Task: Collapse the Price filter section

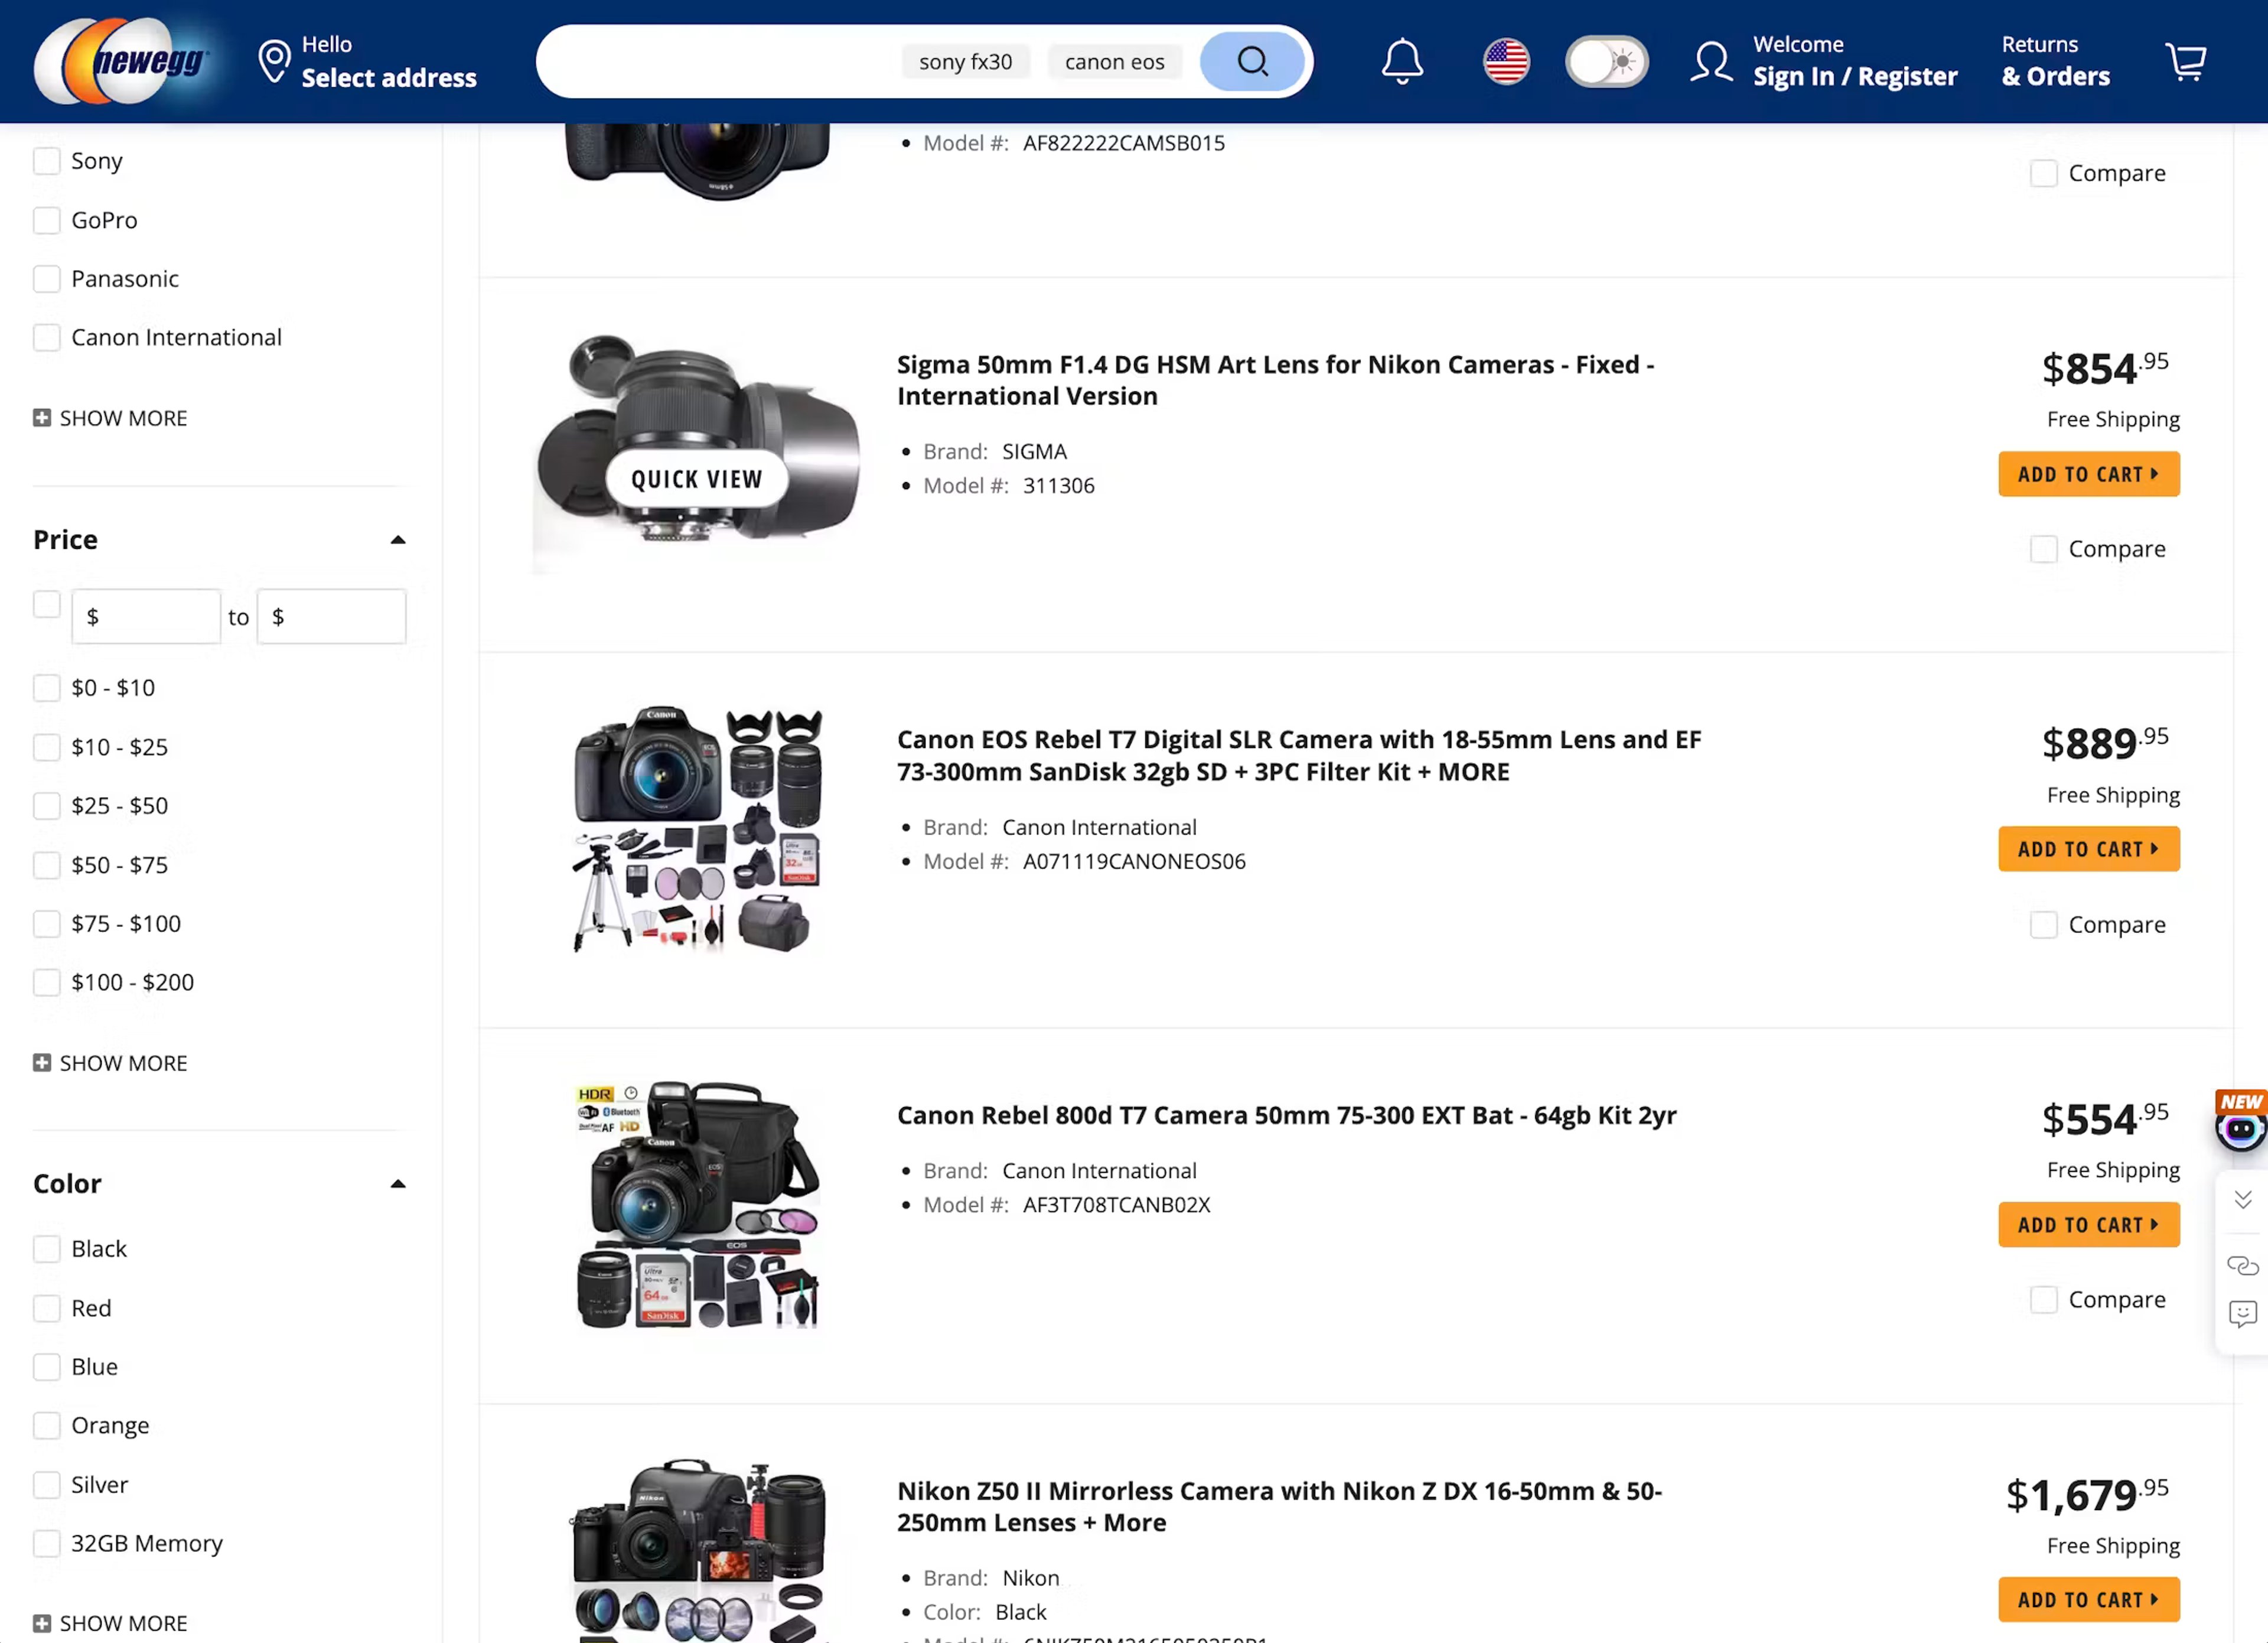Action: pos(398,540)
